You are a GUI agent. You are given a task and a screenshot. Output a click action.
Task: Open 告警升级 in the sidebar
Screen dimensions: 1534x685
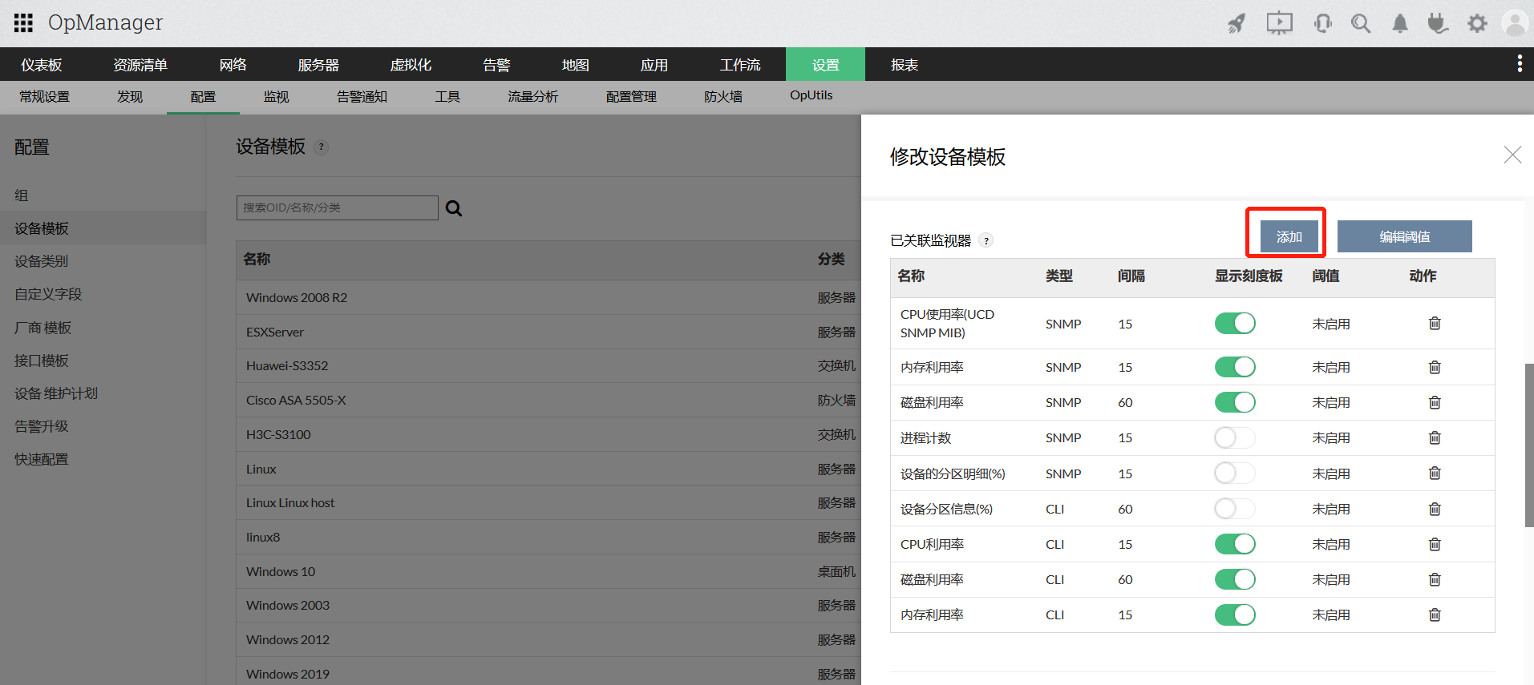42,426
